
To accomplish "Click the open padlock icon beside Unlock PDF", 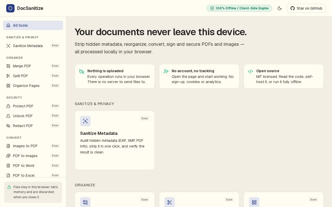I will [8, 116].
